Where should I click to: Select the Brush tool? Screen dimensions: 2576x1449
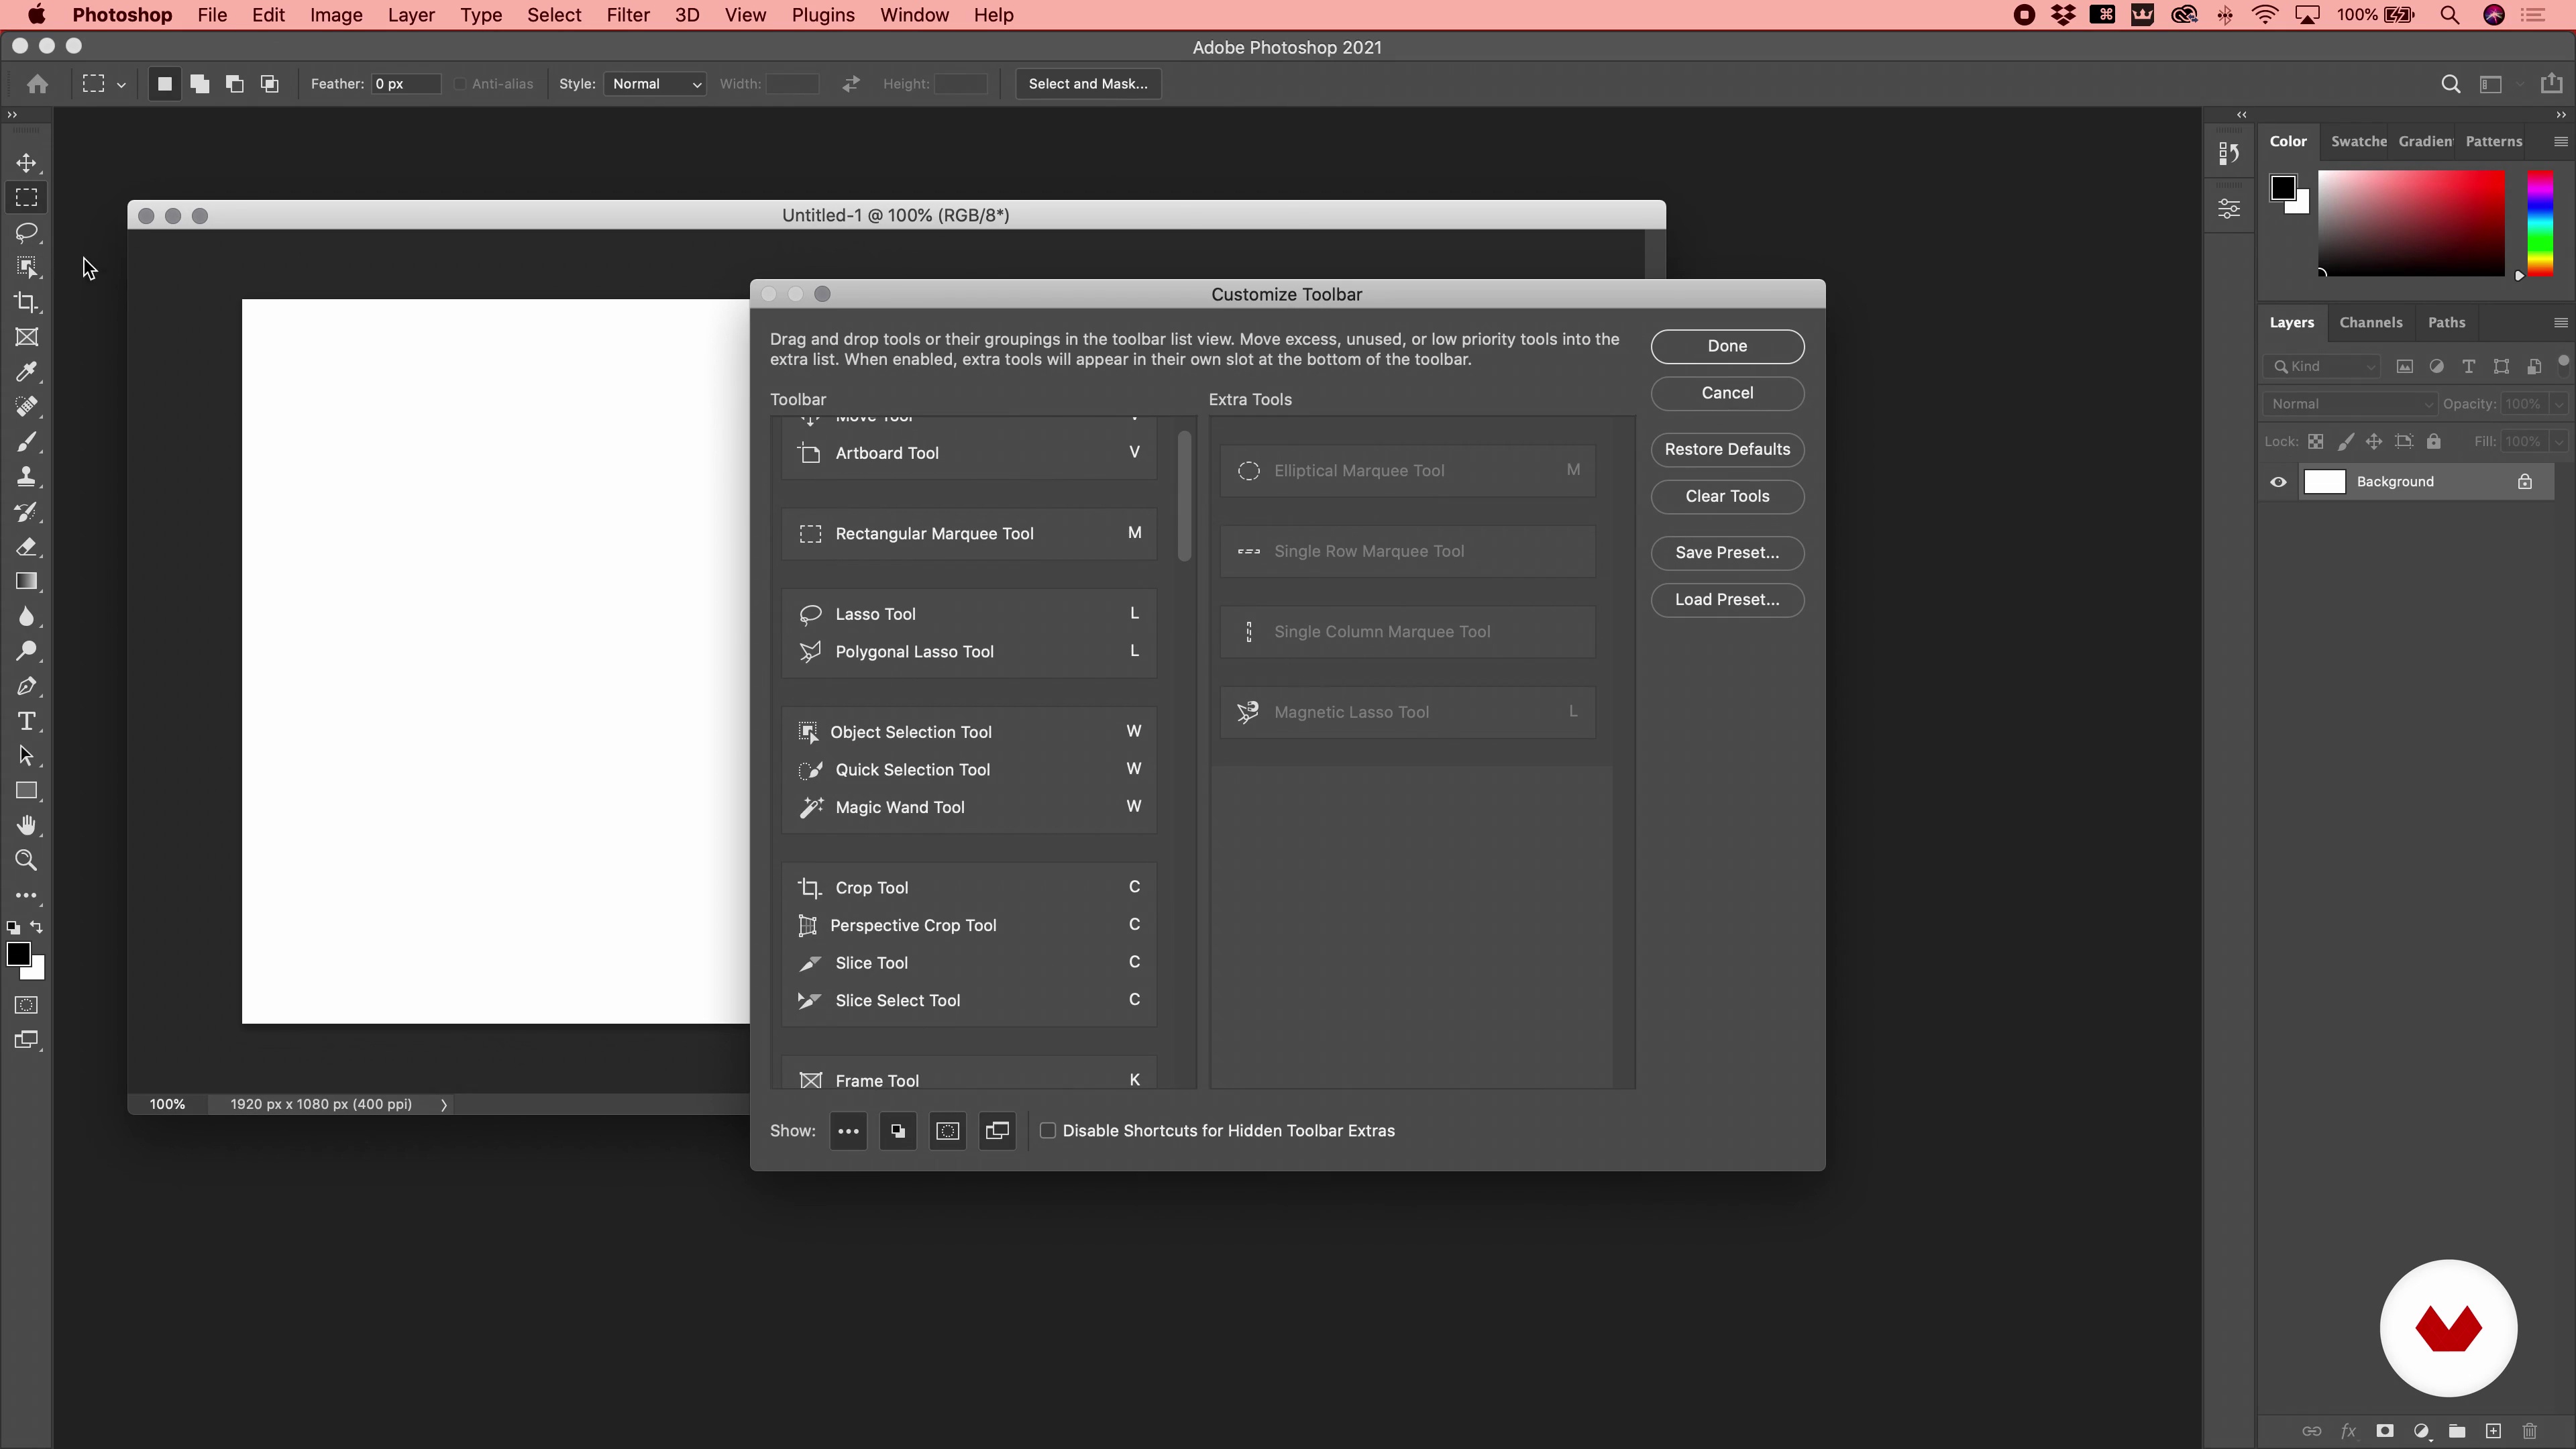point(27,442)
